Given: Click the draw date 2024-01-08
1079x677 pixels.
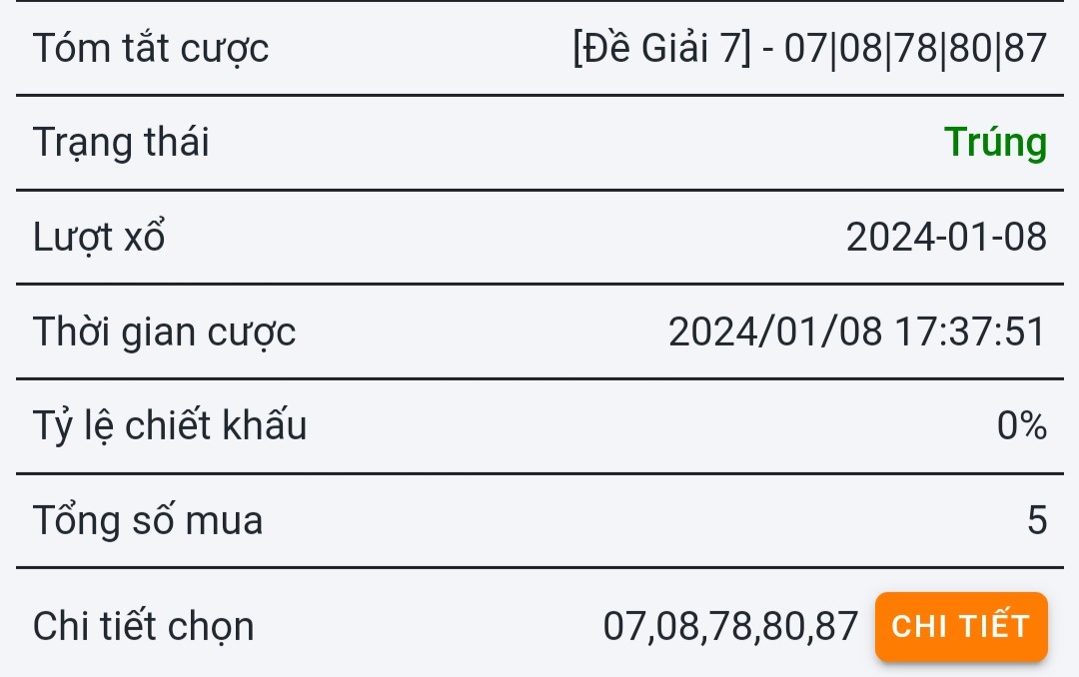Looking at the screenshot, I should 947,237.
